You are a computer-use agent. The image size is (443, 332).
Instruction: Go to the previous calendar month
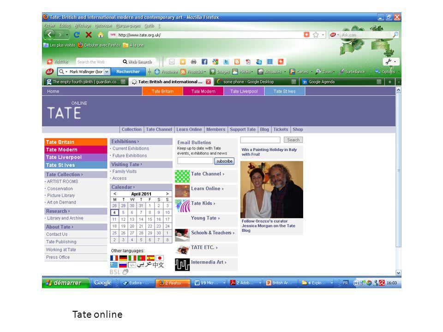tap(115, 194)
